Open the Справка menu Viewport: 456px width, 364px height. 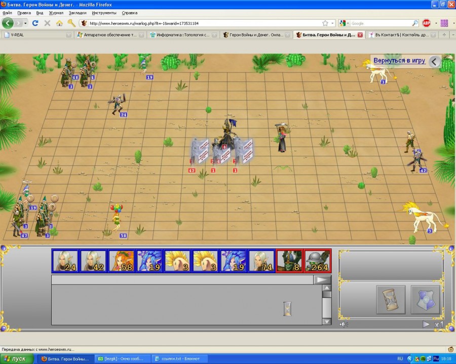click(x=129, y=13)
